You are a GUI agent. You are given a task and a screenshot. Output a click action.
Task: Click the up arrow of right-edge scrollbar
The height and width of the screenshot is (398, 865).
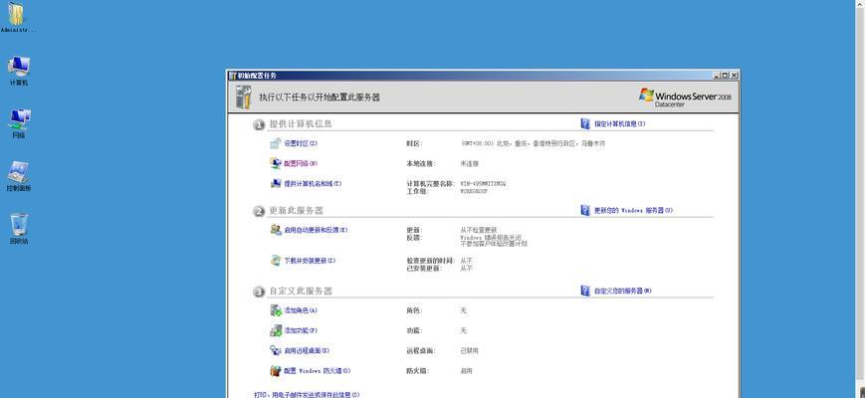pyautogui.click(x=859, y=5)
